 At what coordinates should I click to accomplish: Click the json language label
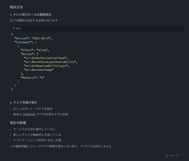tap(18, 28)
